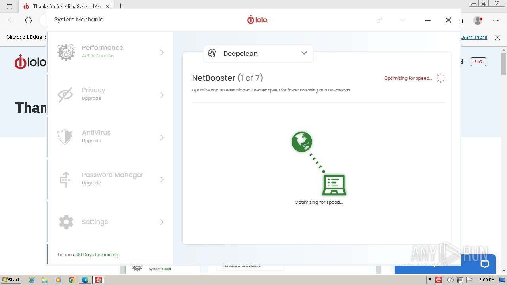Screen dimensions: 507x285
Task: Open Edge tab actions menu icon
Action: click(x=10, y=6)
